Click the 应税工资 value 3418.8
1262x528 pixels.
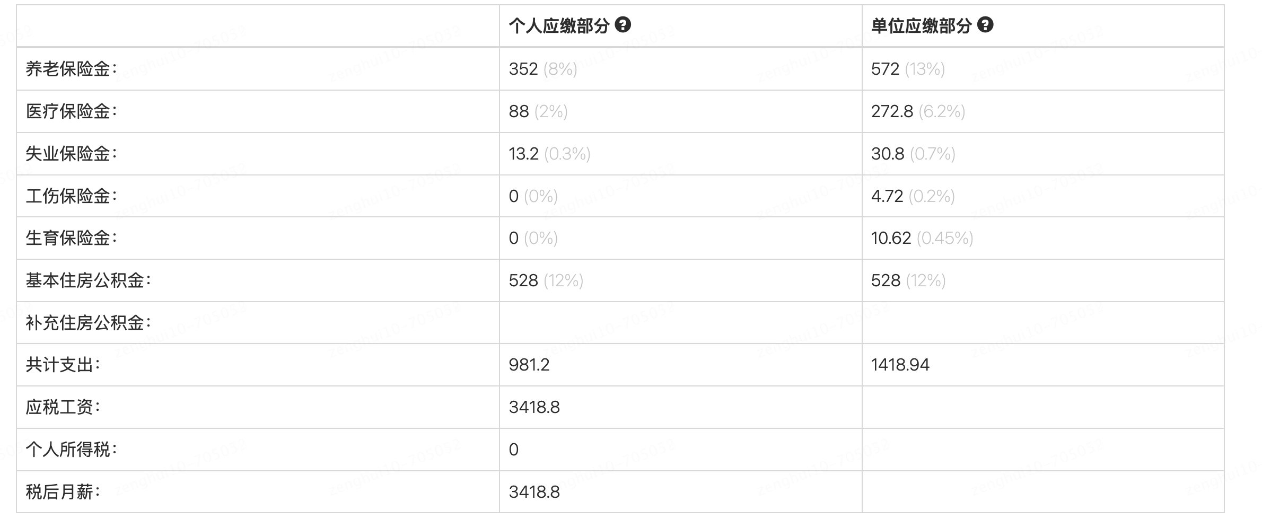coord(534,407)
